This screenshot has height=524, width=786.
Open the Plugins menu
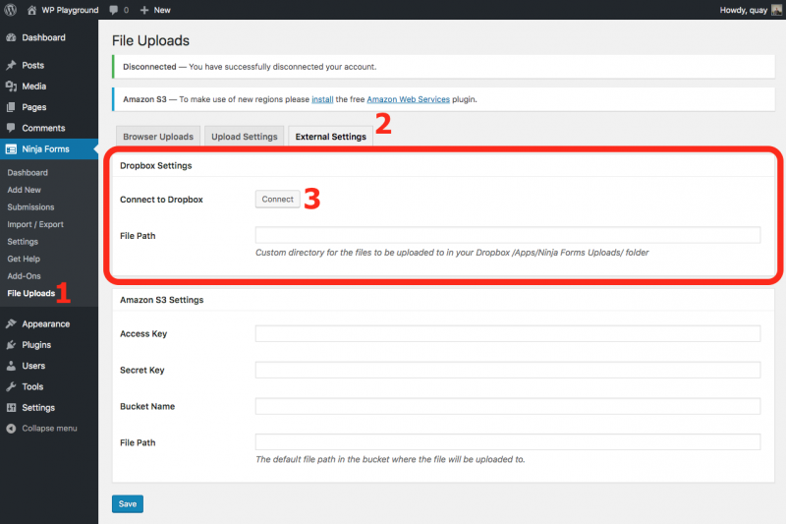pos(36,345)
